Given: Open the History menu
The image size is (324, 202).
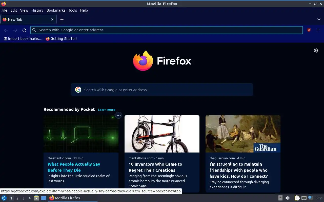Looking at the screenshot, I should pos(37,10).
